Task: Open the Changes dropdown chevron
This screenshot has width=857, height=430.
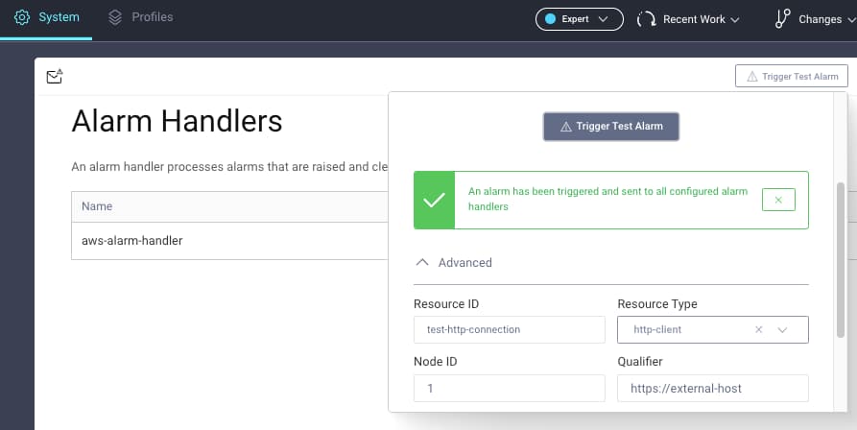Action: pos(849,20)
